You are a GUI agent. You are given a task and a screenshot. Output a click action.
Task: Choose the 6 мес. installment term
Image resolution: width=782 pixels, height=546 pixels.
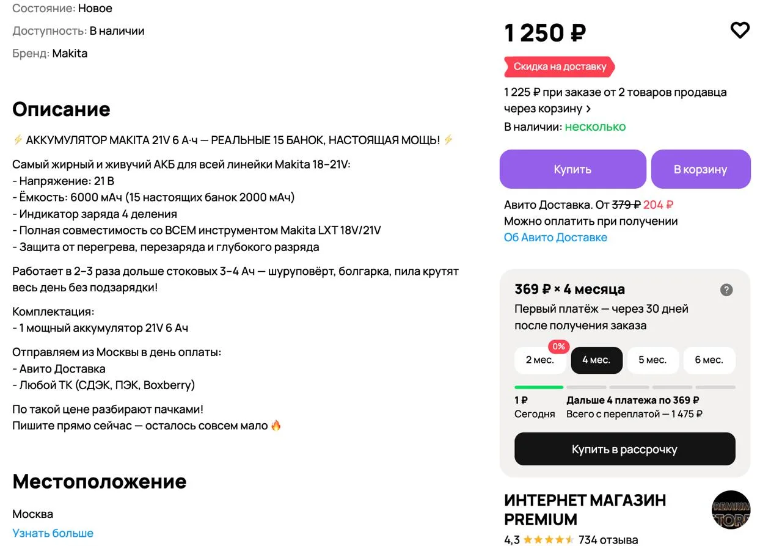tap(709, 360)
